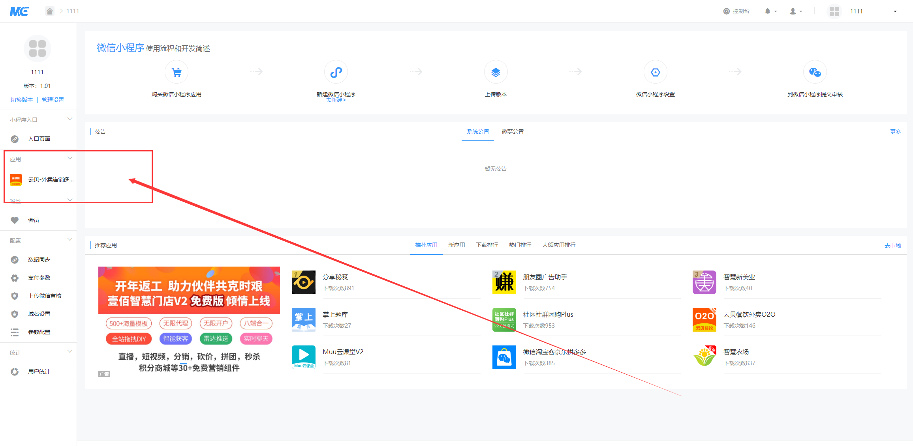Go to home via house icon
This screenshot has width=913, height=446.
tap(49, 11)
